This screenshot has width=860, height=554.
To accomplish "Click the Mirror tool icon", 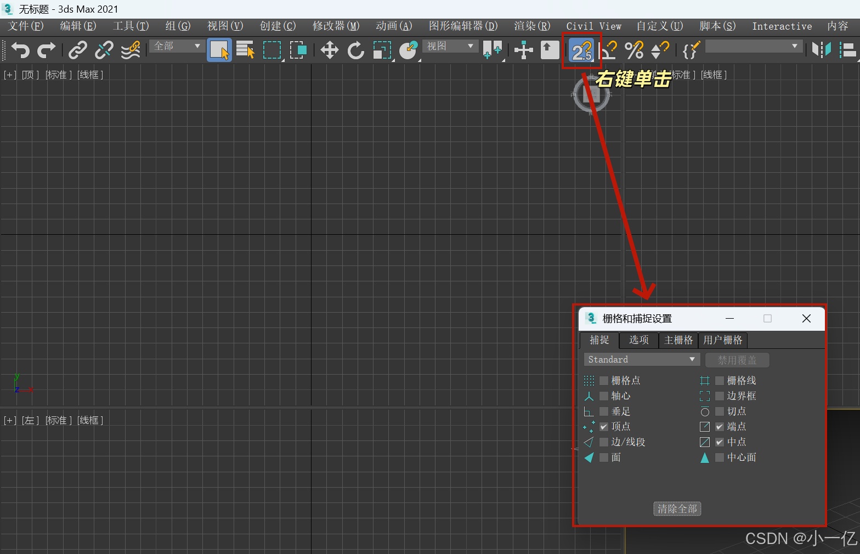I will tap(822, 50).
